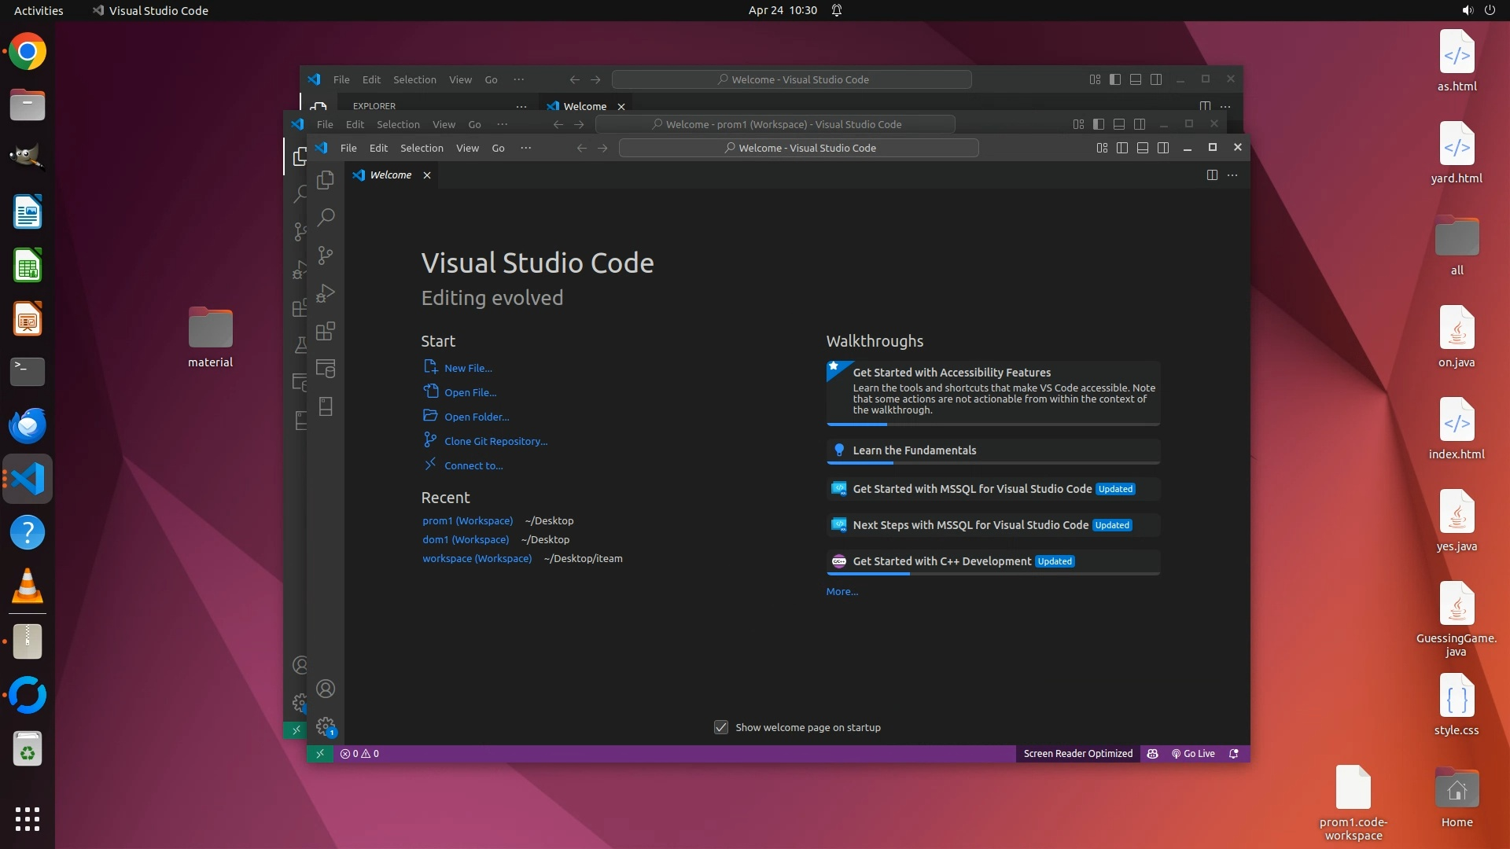Screen dimensions: 1510x849
Task: Open Source Control view icon
Action: [326, 255]
